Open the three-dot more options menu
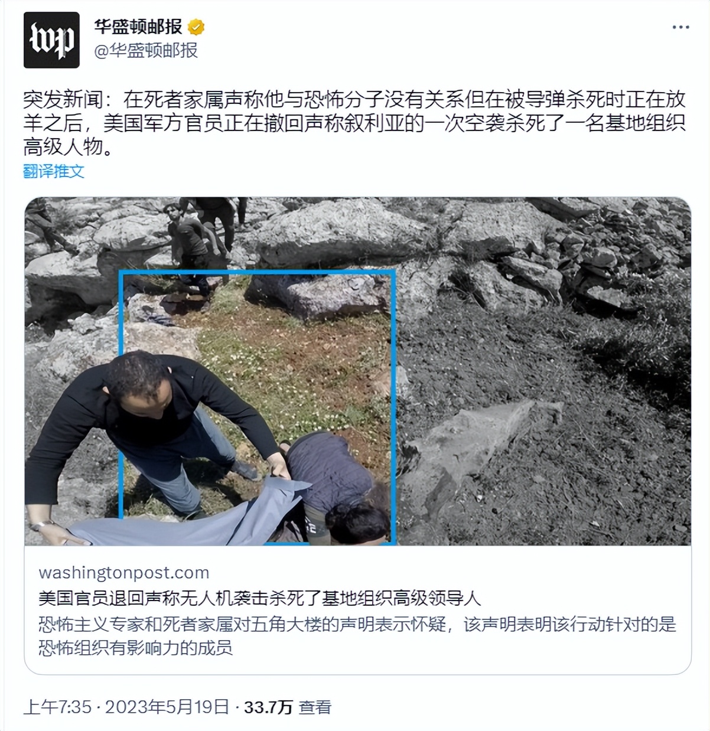 pos(680,28)
